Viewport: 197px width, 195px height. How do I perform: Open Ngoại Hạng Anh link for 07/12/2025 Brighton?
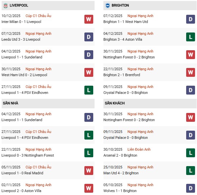(140, 16)
